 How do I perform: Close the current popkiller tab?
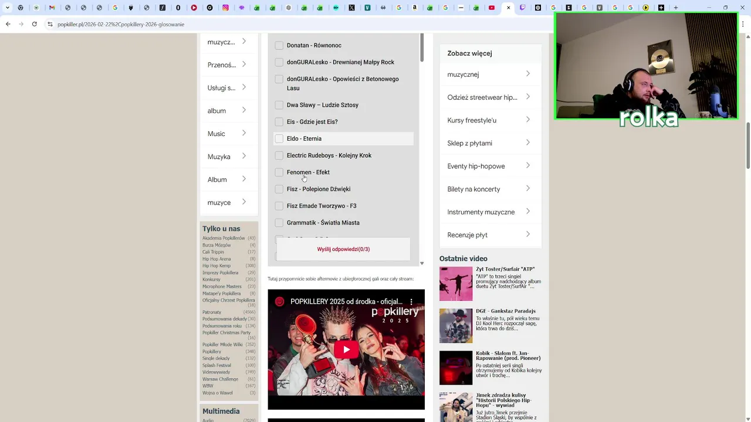(x=508, y=8)
